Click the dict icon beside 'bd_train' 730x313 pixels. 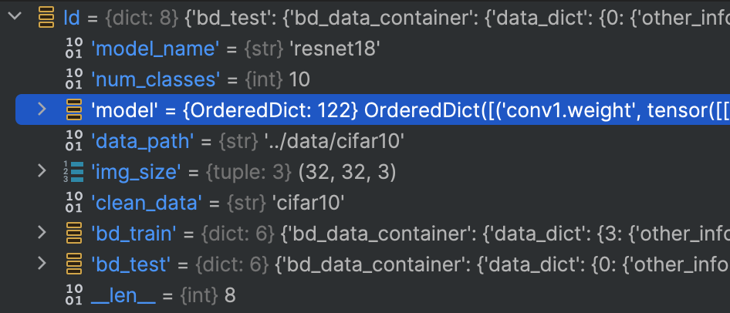(x=74, y=233)
